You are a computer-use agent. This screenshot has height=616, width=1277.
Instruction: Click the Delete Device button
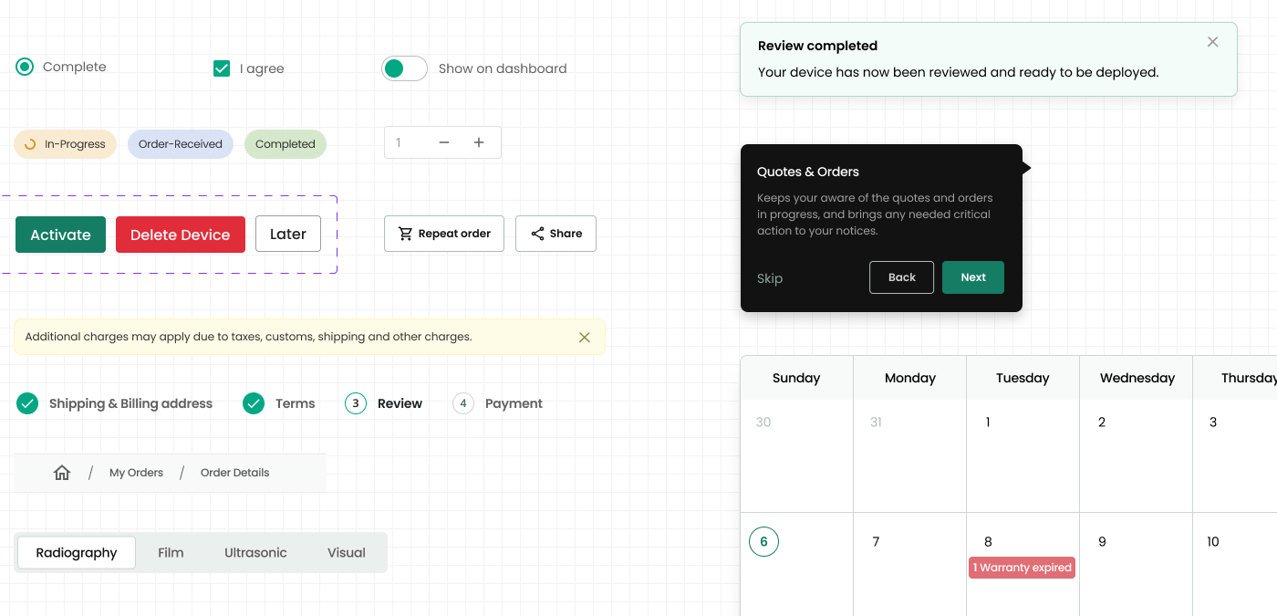(181, 235)
